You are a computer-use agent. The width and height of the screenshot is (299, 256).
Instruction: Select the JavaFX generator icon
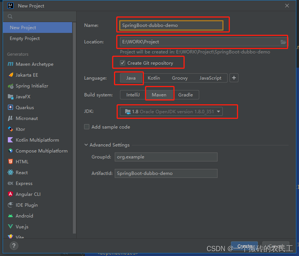click(x=10, y=97)
